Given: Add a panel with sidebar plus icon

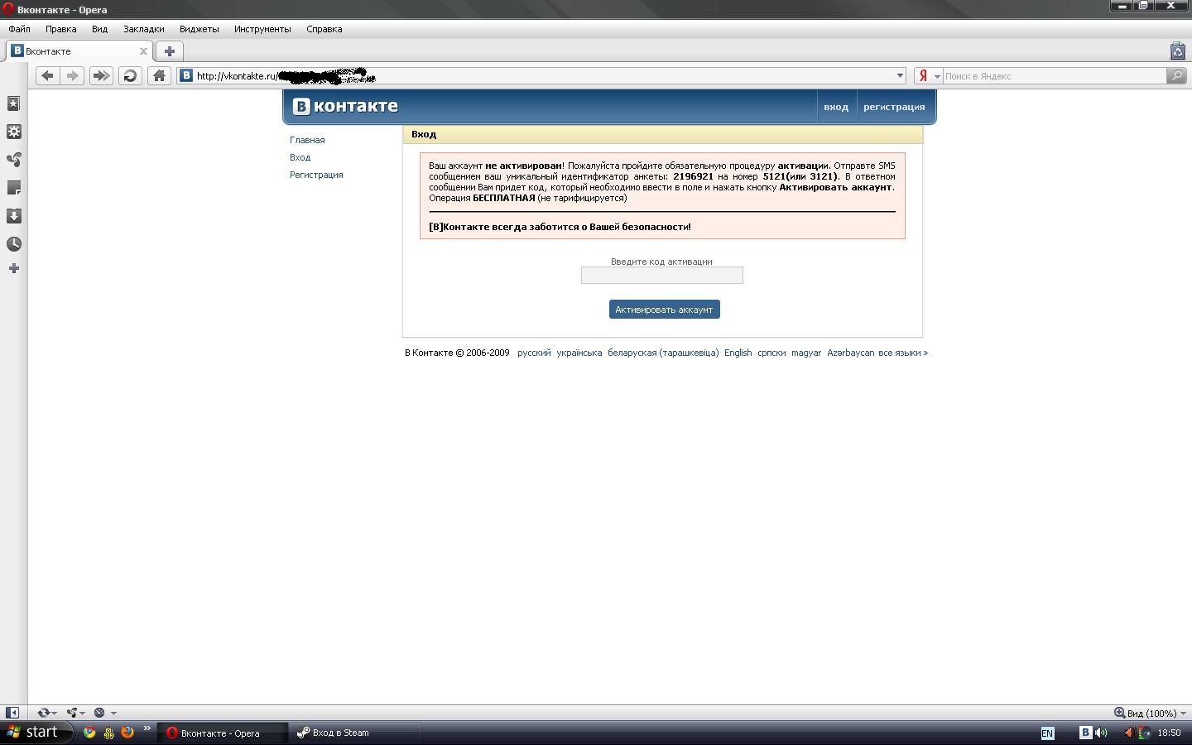Looking at the screenshot, I should click(13, 268).
